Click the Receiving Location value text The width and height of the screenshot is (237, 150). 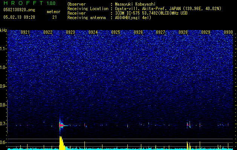coord(168,9)
